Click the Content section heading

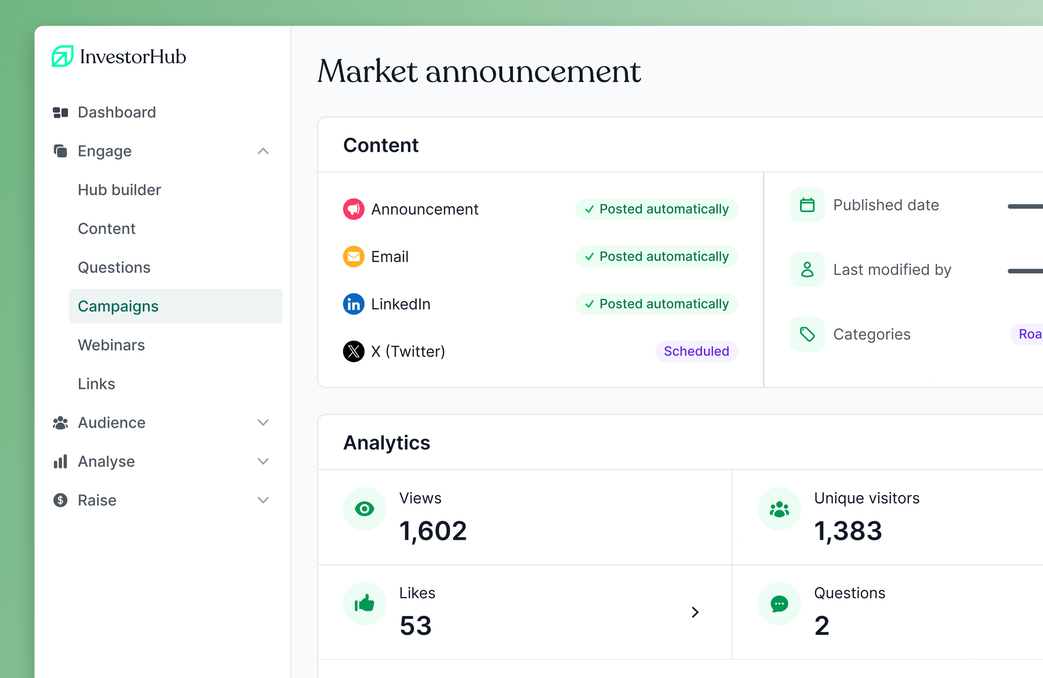(381, 145)
